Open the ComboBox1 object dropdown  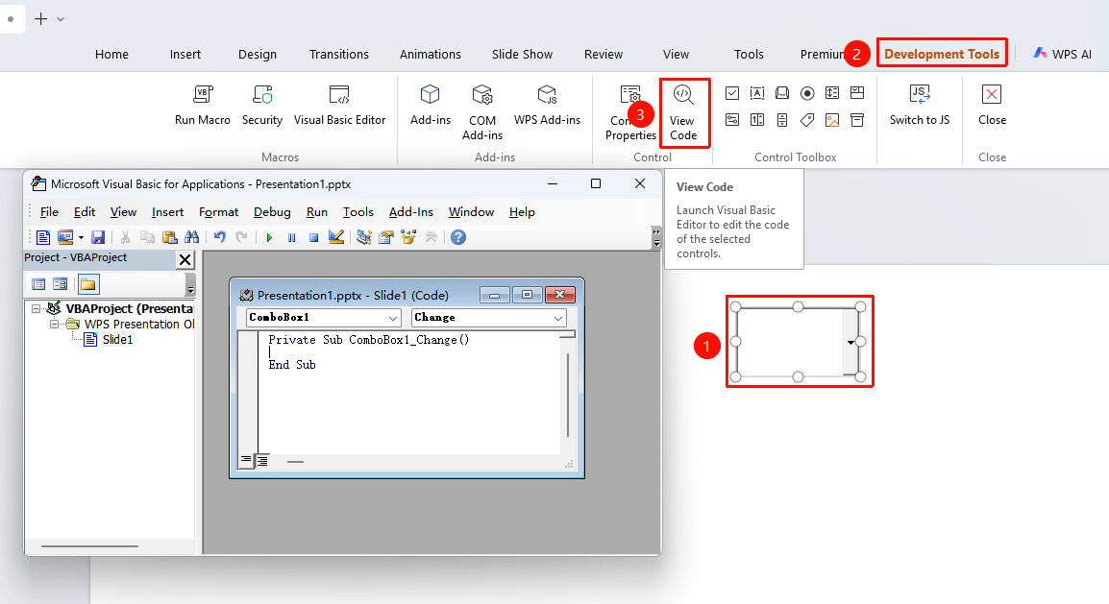323,318
